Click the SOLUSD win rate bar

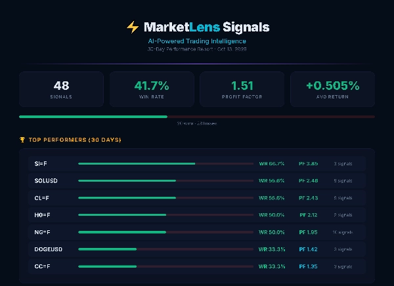(x=166, y=181)
